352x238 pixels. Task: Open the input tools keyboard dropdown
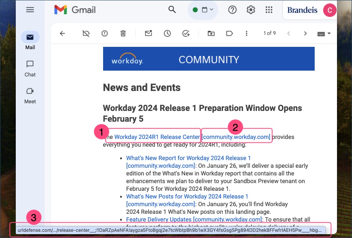[324, 34]
